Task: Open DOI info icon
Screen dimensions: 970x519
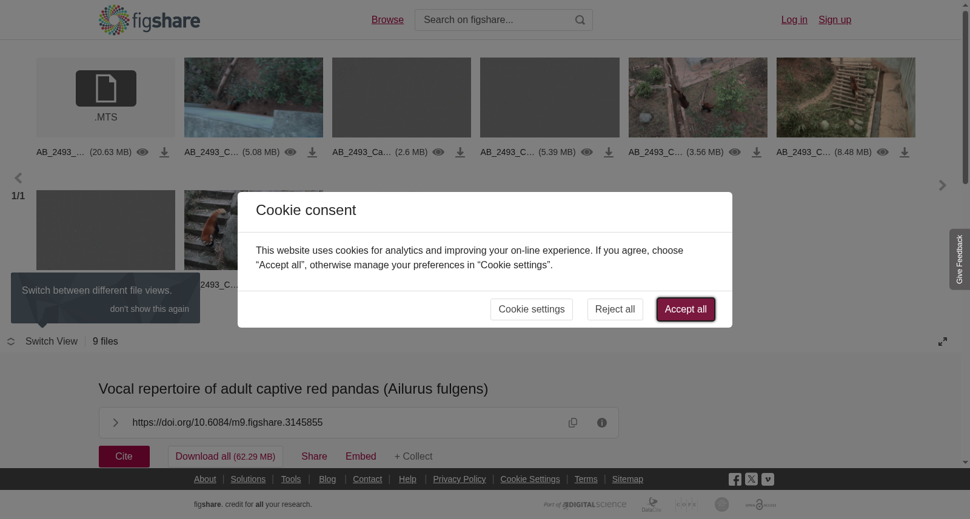Action: tap(602, 423)
